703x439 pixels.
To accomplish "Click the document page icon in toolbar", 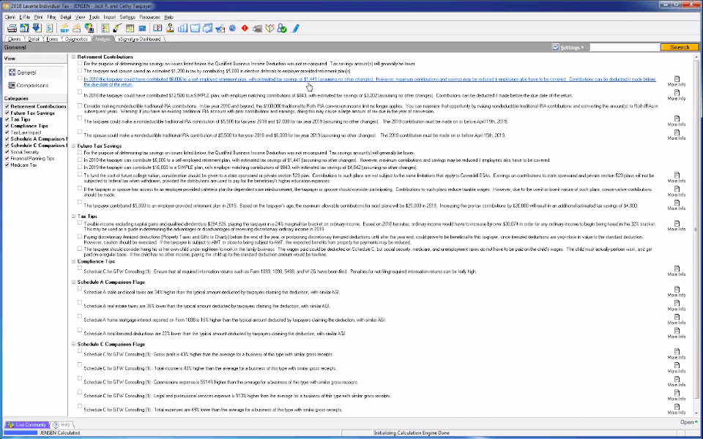I will (49, 29).
